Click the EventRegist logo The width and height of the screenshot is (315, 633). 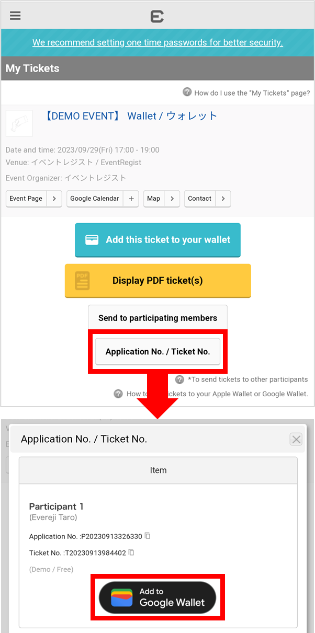[x=157, y=16]
